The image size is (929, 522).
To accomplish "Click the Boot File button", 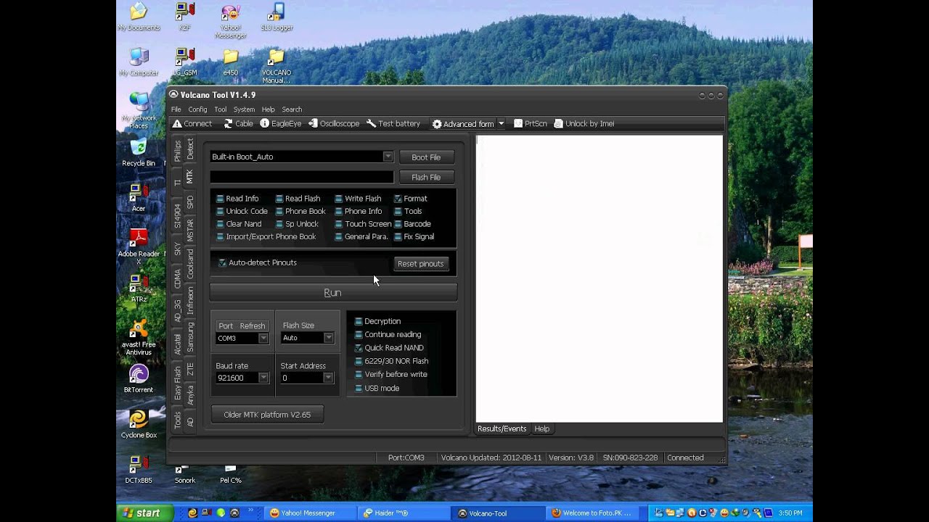I will pos(426,157).
